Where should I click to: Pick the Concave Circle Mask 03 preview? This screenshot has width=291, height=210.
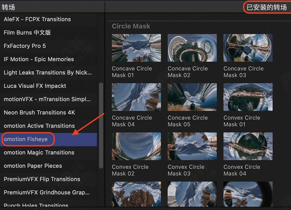(248, 48)
